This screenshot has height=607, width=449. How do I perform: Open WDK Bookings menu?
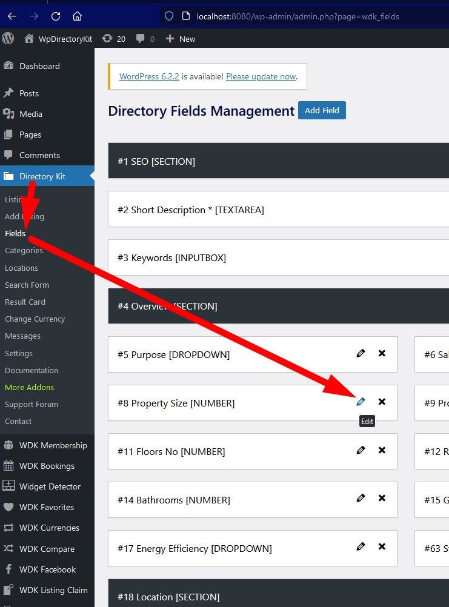(47, 466)
